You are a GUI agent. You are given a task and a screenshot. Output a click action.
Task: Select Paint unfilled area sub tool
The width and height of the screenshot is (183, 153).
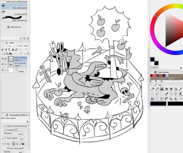click(x=14, y=19)
